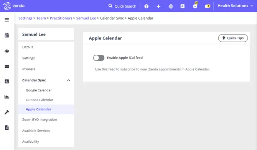Open the waitlist stacked lines icon
257x150 pixels.
171,6
